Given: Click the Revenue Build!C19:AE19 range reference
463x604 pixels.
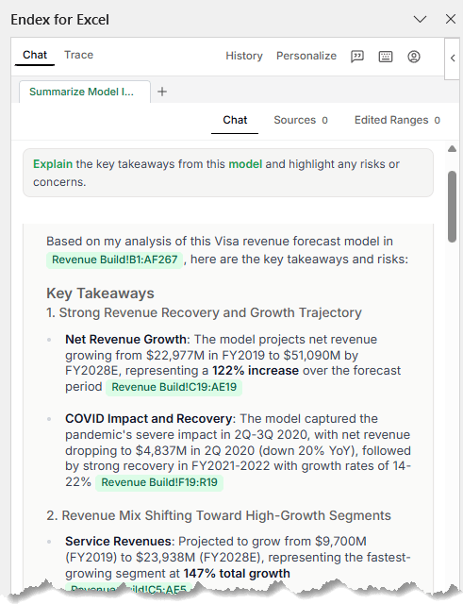Looking at the screenshot, I should pos(174,387).
